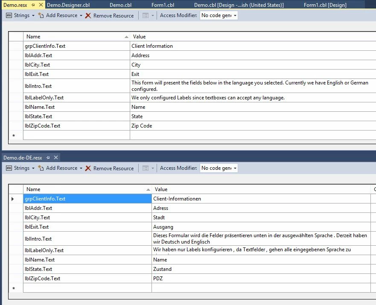Open the Strings dropdown arrow in the Demo.de-DE.resx toolbar
The image size is (376, 305).
pos(33,168)
